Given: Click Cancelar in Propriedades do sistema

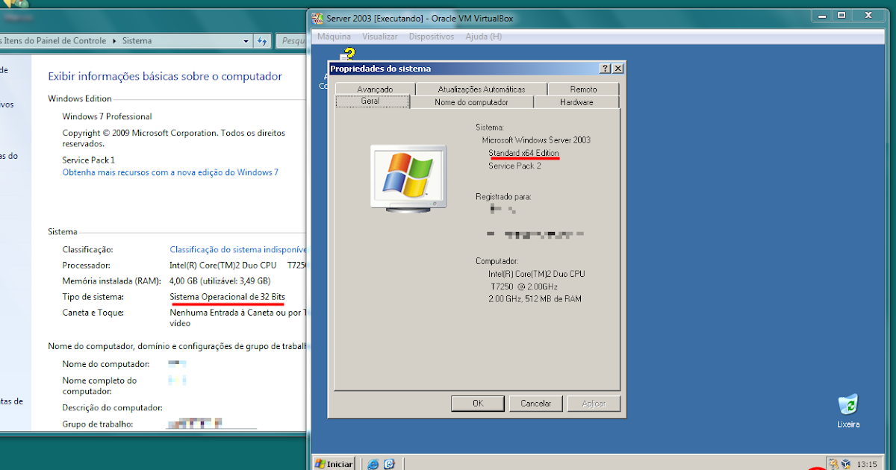Looking at the screenshot, I should (535, 403).
